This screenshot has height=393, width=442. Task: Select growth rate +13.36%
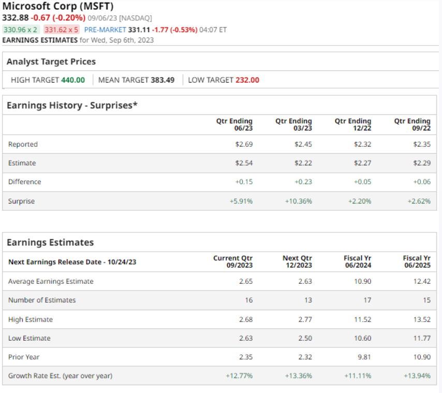pyautogui.click(x=299, y=376)
